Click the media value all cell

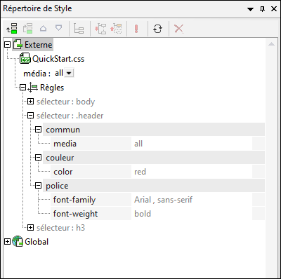[192, 144]
